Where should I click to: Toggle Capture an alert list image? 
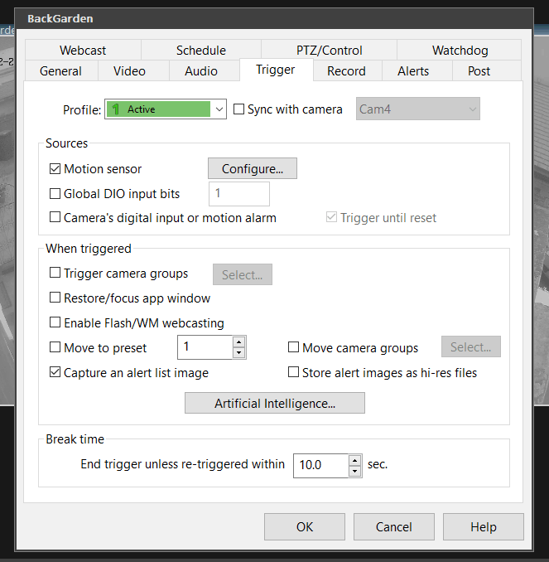(x=56, y=373)
